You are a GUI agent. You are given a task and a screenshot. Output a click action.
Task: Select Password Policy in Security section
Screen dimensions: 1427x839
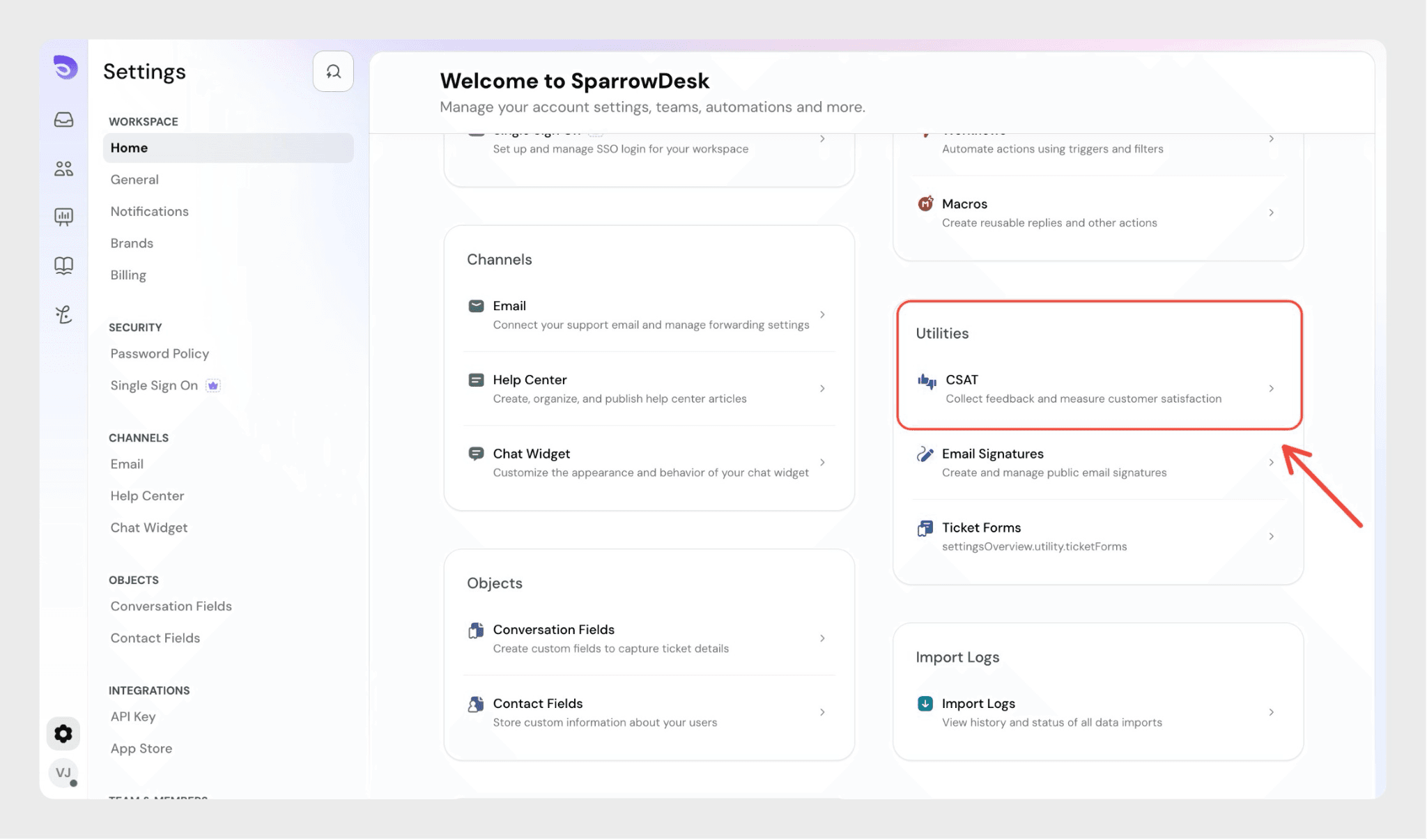point(160,354)
